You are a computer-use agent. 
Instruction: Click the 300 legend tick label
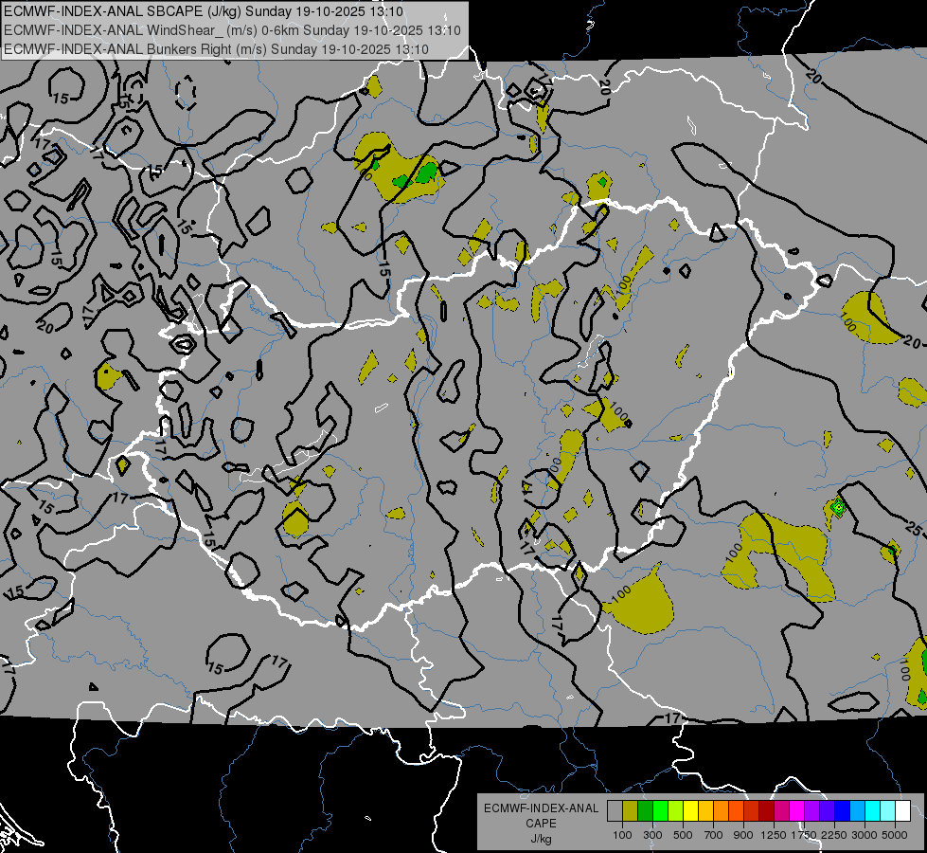tap(652, 835)
